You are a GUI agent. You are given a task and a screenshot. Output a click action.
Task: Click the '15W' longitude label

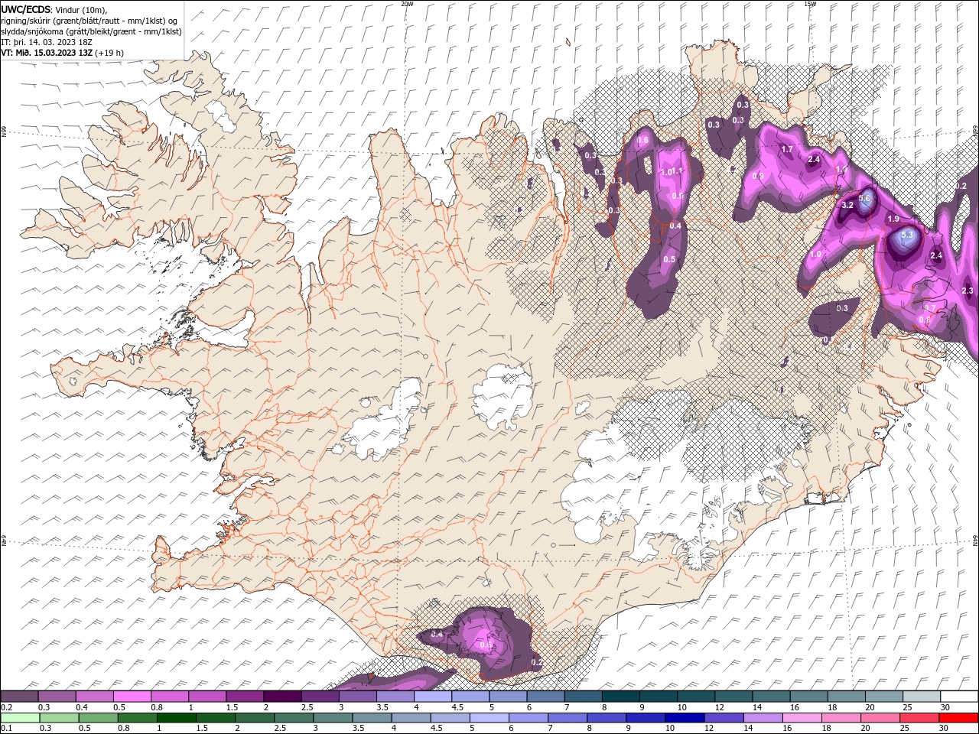[x=809, y=4]
